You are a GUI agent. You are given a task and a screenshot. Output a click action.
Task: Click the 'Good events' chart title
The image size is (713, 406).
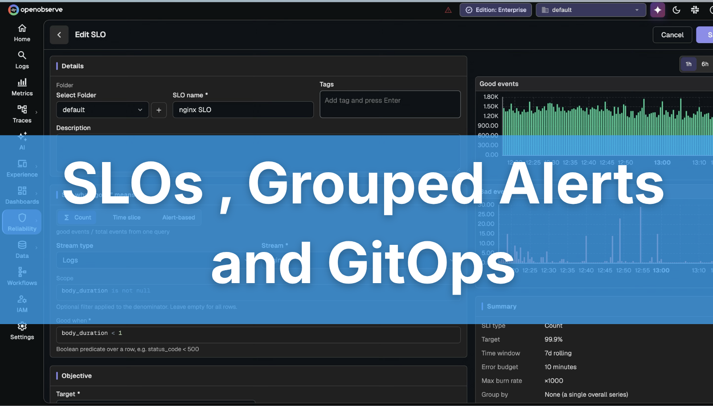click(x=499, y=84)
